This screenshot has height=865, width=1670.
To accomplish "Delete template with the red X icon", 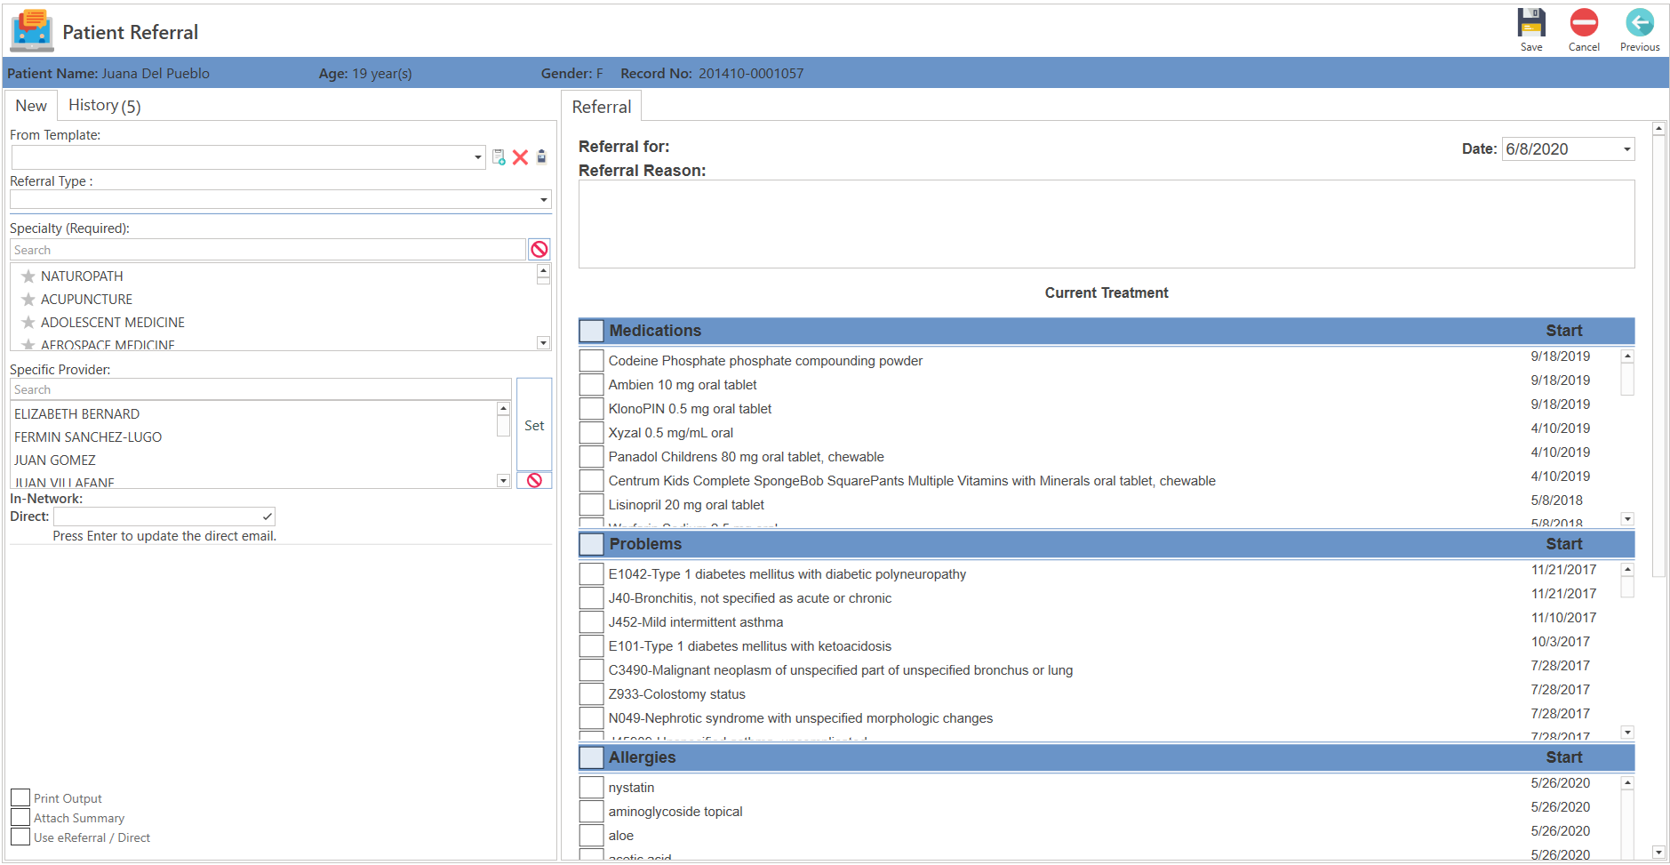I will [521, 157].
